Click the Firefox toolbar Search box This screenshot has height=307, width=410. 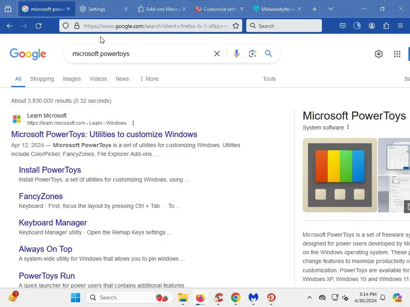point(284,26)
